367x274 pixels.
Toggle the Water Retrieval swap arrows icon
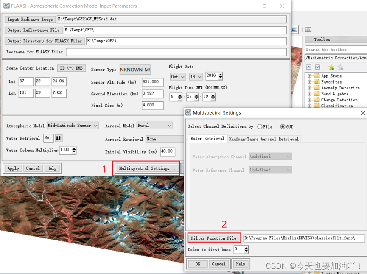point(59,138)
